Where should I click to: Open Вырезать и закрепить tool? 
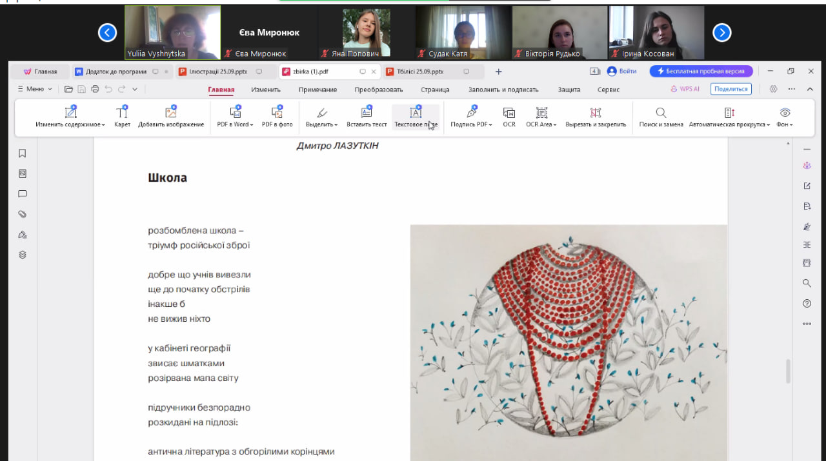(x=595, y=113)
